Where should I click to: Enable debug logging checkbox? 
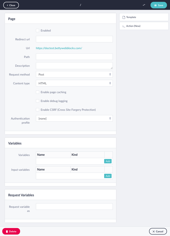click(38, 101)
